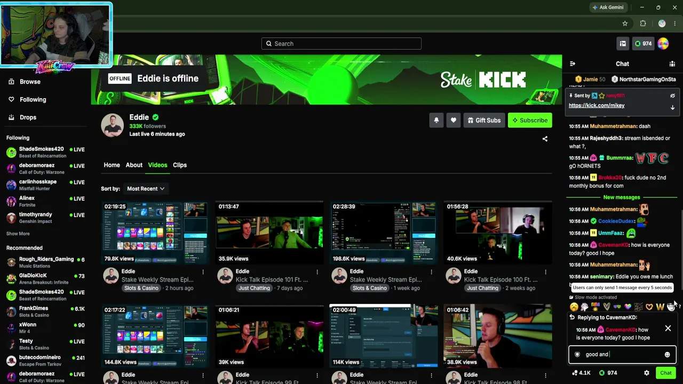This screenshot has width=683, height=384.
Task: Open the browser Extensions puzzle icon
Action: click(x=643, y=23)
